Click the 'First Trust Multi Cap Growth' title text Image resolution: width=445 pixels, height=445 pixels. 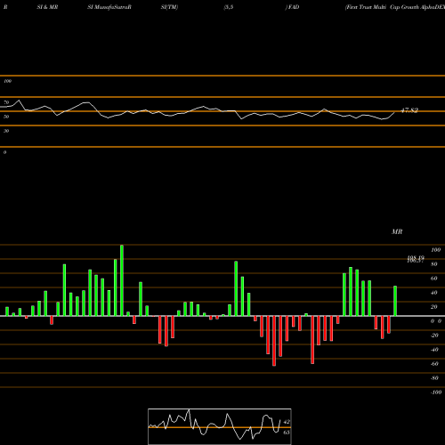[382, 7]
